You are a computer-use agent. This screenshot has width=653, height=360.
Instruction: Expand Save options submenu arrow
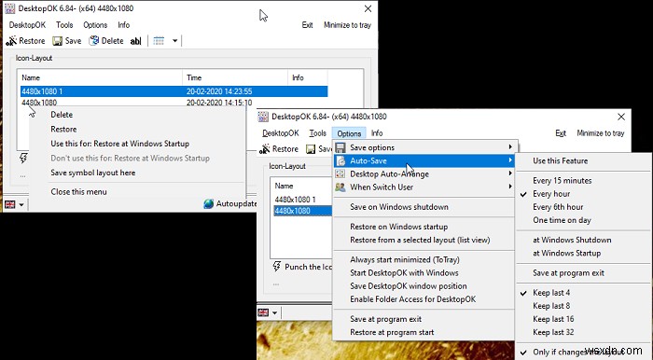tap(510, 147)
